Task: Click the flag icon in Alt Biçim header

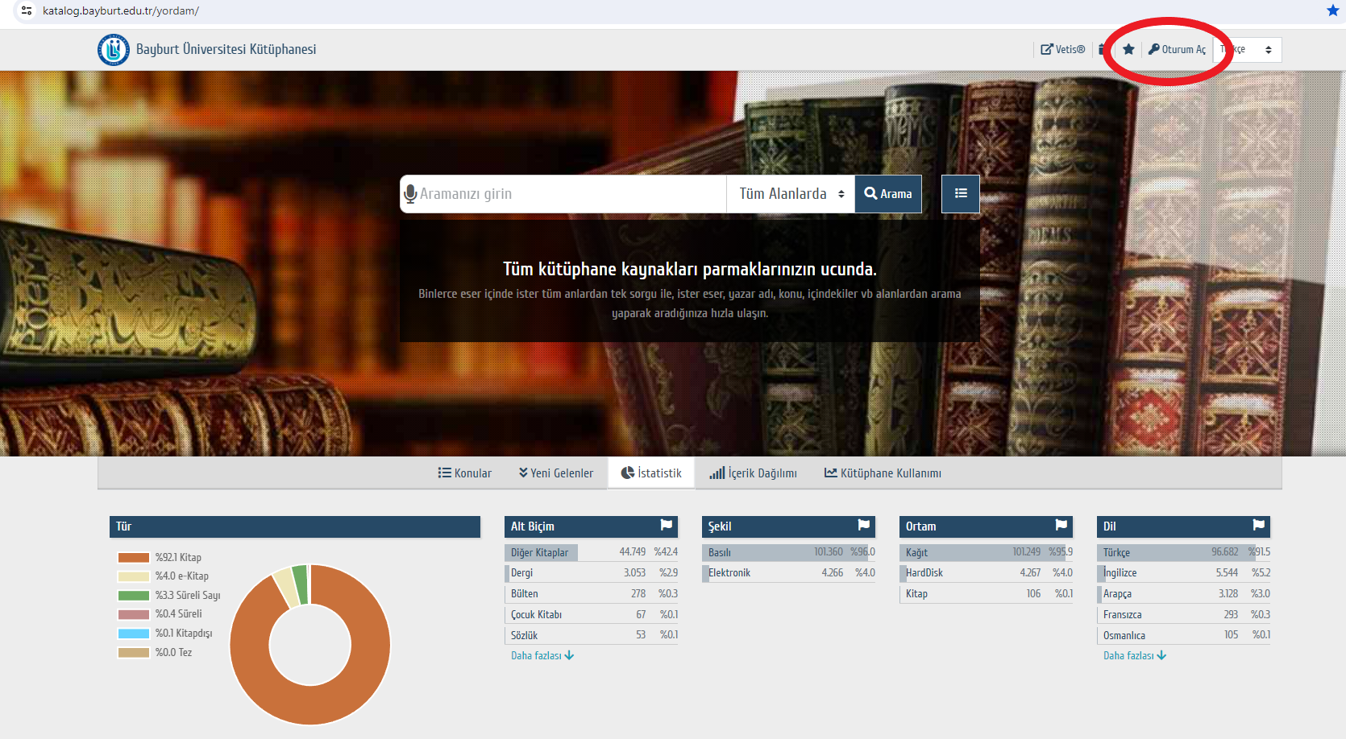Action: (666, 526)
